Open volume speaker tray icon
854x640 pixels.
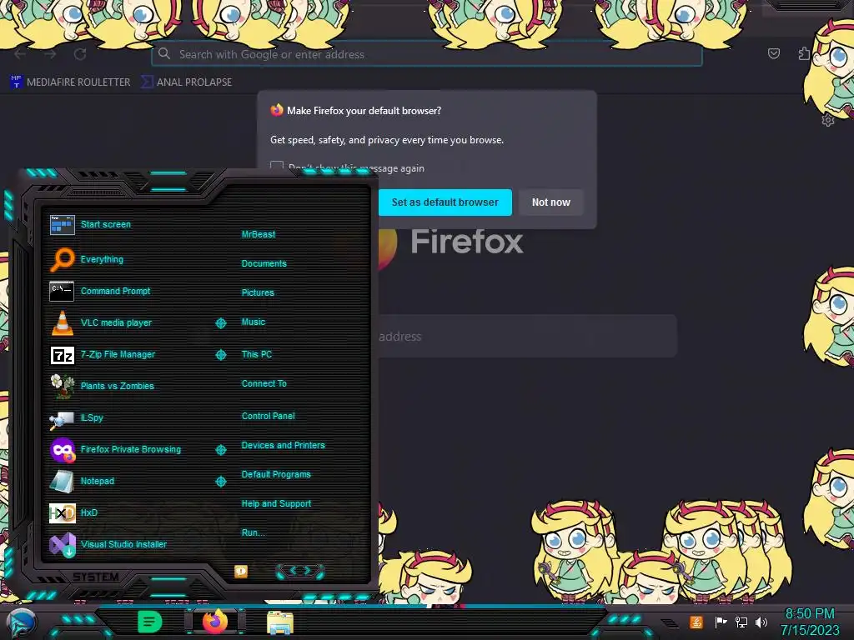click(761, 622)
